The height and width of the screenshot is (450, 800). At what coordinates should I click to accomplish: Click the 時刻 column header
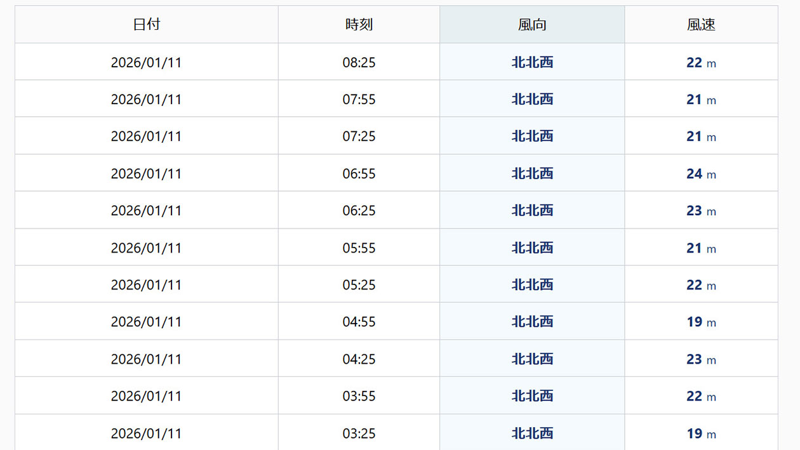(x=359, y=25)
